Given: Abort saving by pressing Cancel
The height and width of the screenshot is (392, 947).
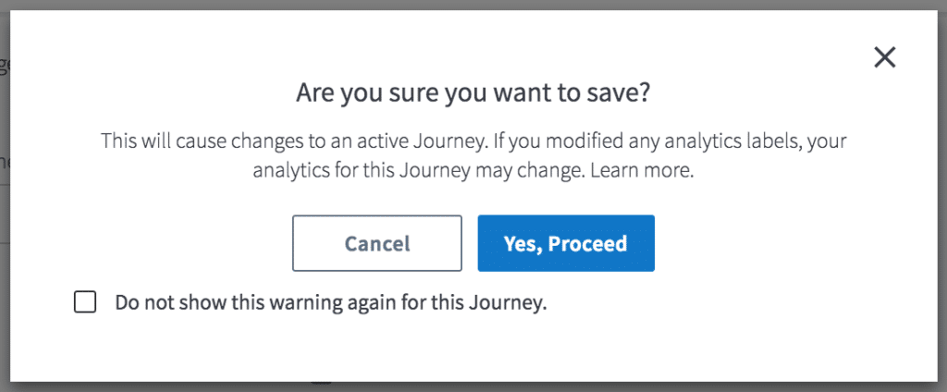Looking at the screenshot, I should click(377, 244).
